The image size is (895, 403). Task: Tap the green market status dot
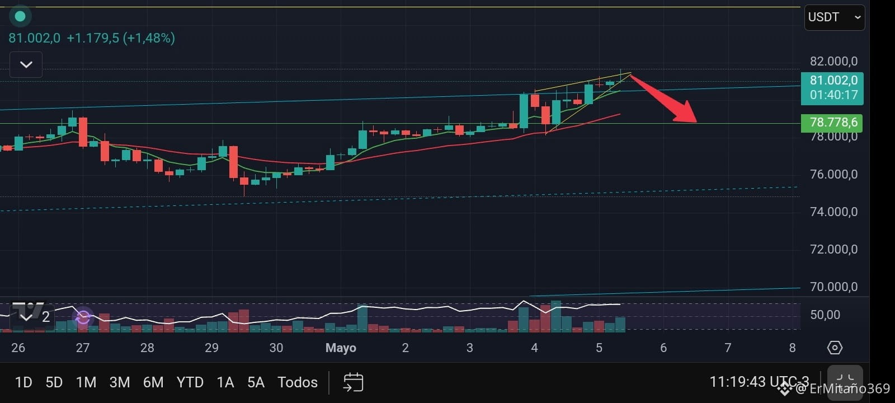tap(20, 16)
